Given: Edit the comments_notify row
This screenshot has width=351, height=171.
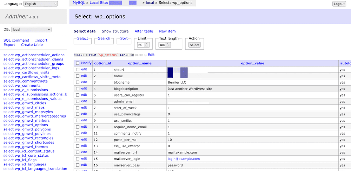Looking at the screenshot, I should click(84, 133).
